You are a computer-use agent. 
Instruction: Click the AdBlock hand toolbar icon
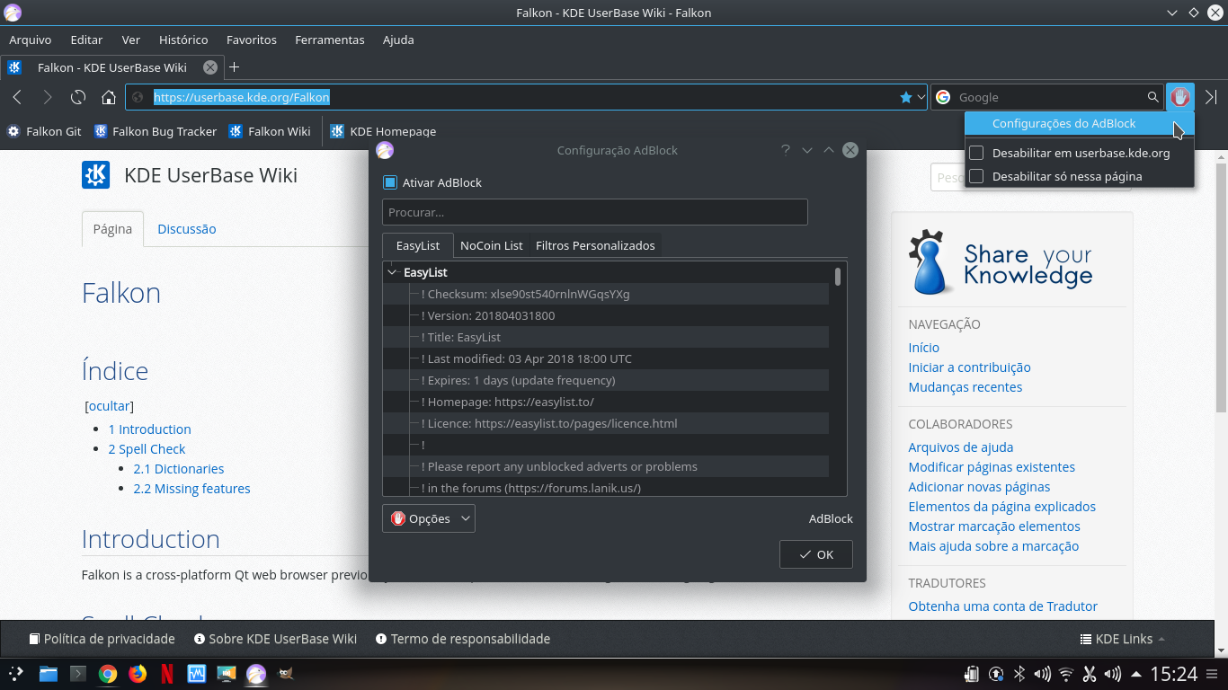click(x=1180, y=97)
